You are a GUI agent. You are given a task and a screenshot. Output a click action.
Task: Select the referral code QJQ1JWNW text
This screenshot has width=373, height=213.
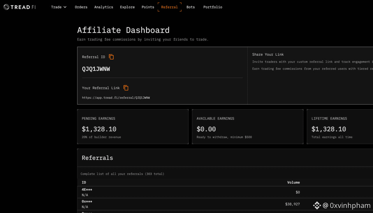[x=96, y=69]
